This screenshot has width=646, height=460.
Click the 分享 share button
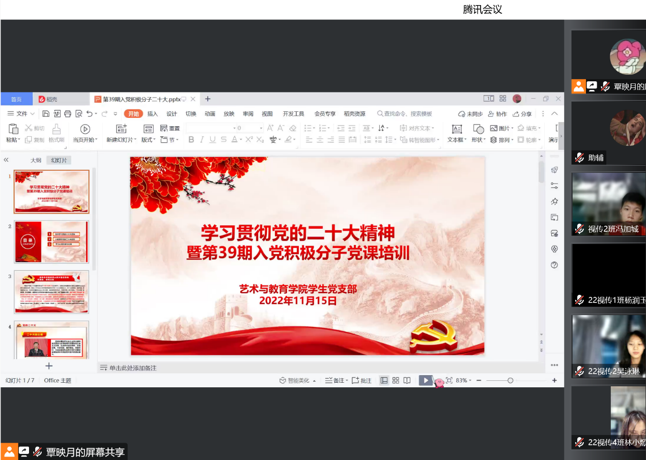522,114
